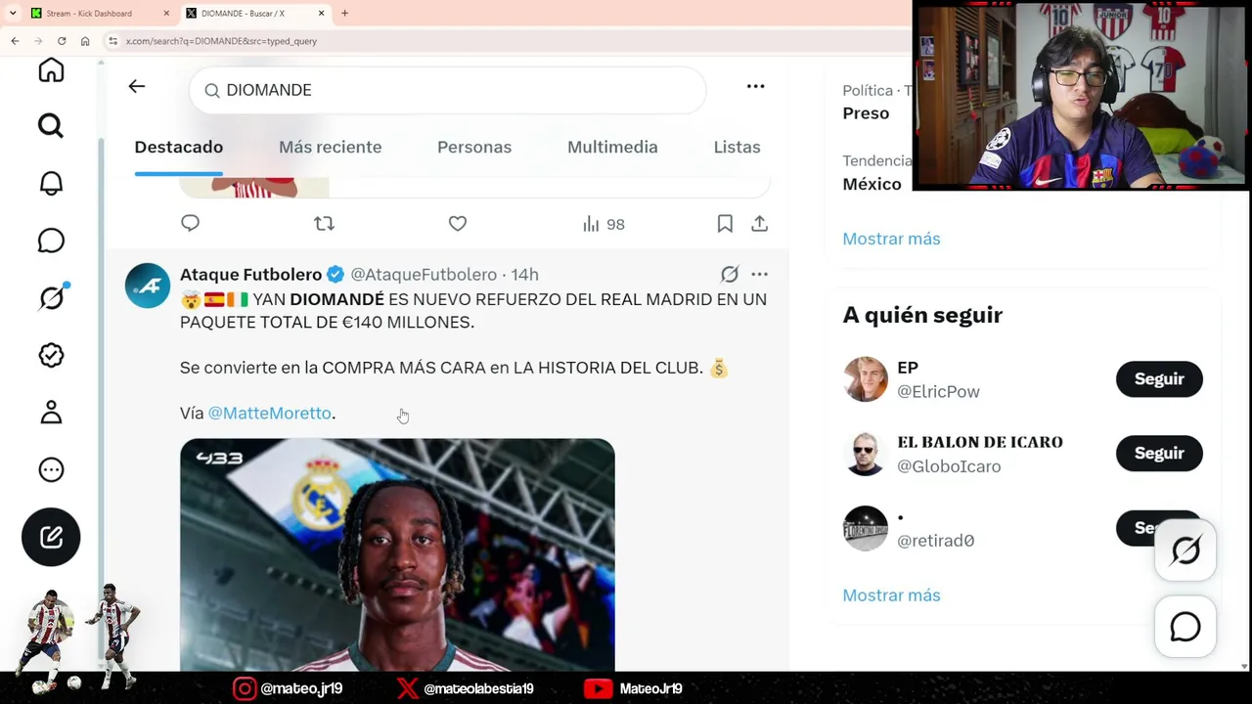Image resolution: width=1252 pixels, height=704 pixels.
Task: Explain Ataque Futbolero post with Grok icon
Action: tap(730, 275)
